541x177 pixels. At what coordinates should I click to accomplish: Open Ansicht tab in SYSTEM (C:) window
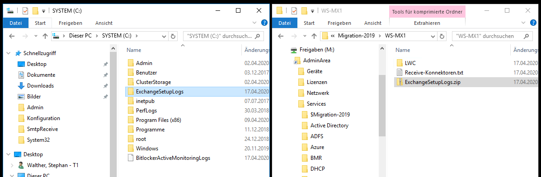click(x=104, y=23)
